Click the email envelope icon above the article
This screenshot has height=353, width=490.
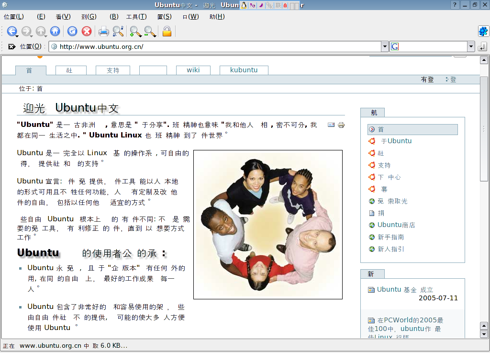pos(331,125)
